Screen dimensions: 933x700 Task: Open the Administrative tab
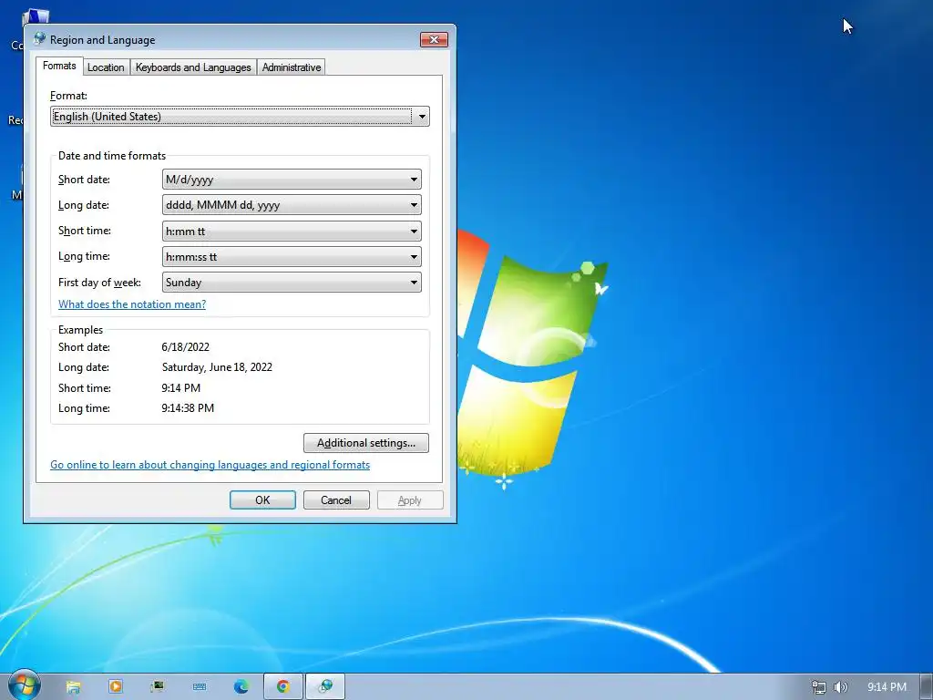[292, 67]
